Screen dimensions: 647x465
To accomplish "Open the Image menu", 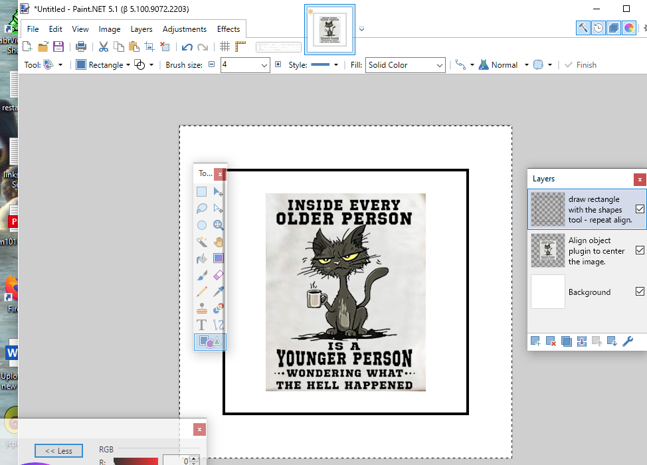I will [110, 29].
